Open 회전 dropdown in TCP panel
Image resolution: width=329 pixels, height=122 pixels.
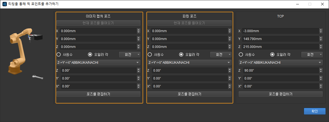click(312, 54)
